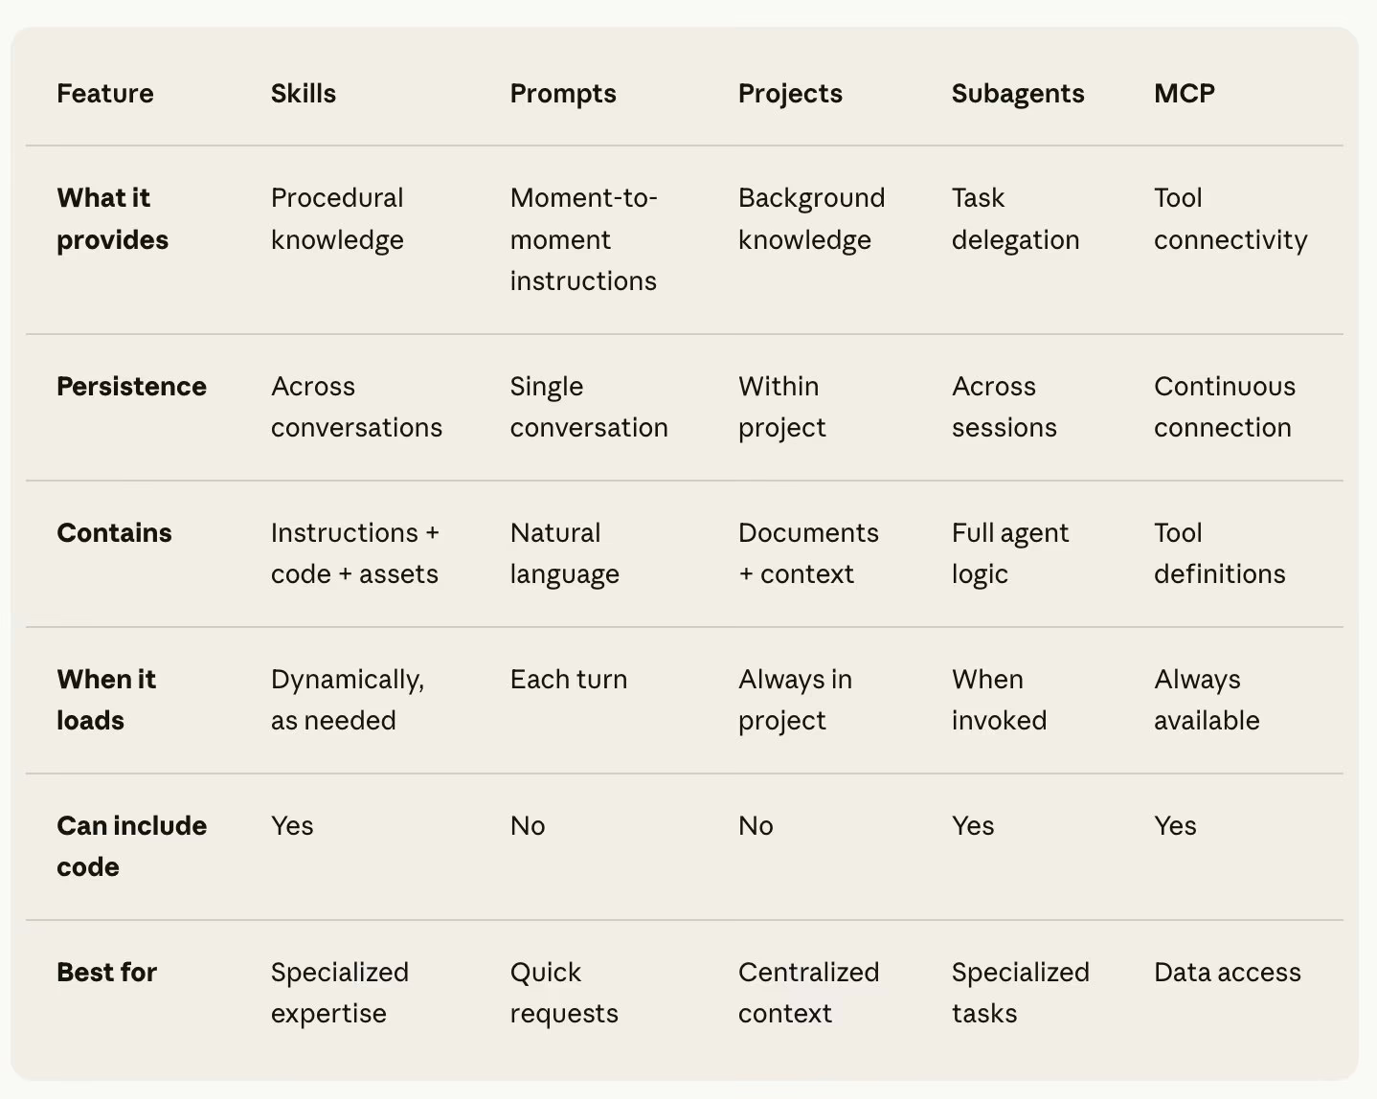Screen dimensions: 1377x1099
Task: Click the "When it loads" row label
Action: click(105, 700)
